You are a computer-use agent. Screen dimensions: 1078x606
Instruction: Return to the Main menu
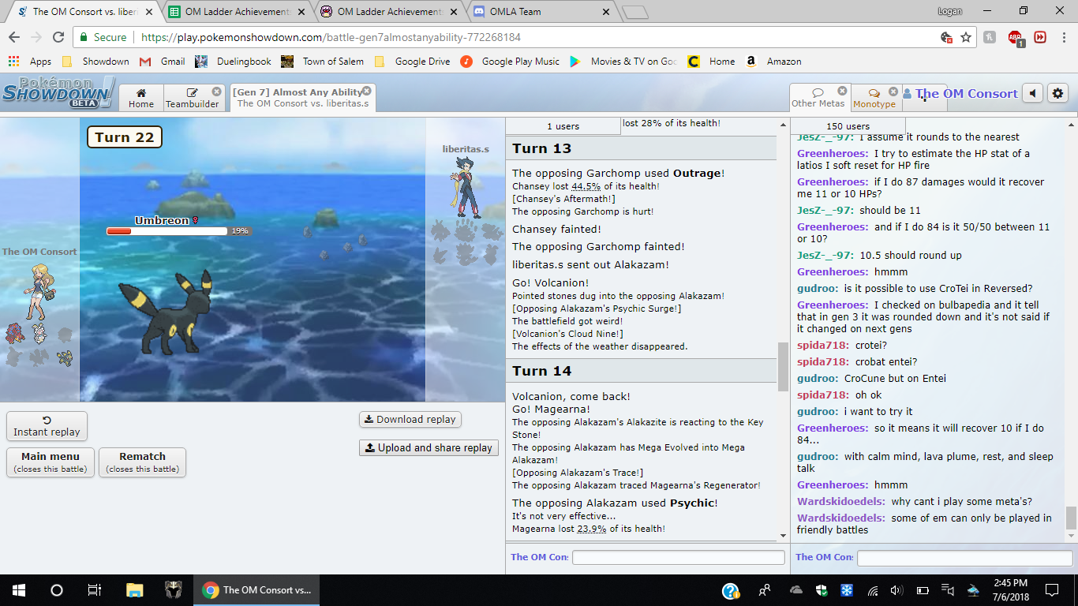51,462
